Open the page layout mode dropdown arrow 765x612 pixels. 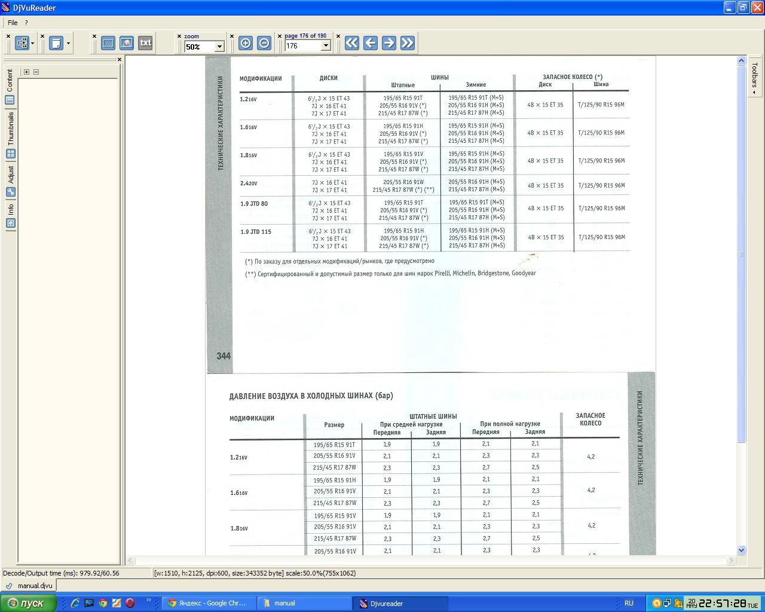tap(68, 44)
